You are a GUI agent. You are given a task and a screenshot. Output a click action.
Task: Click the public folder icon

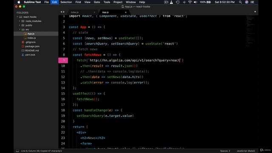tap(23, 25)
